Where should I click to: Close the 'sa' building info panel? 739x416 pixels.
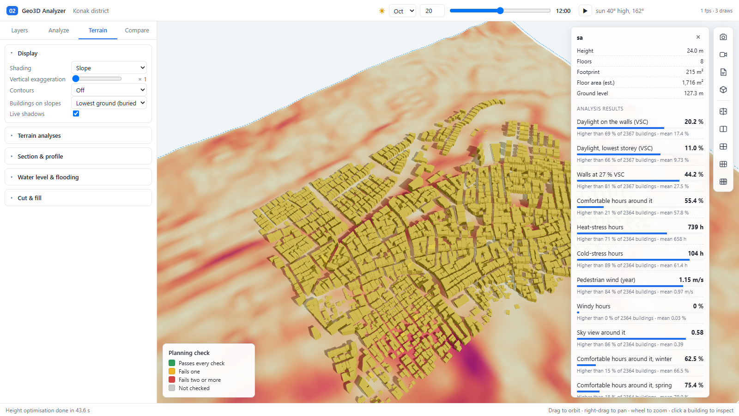698,37
